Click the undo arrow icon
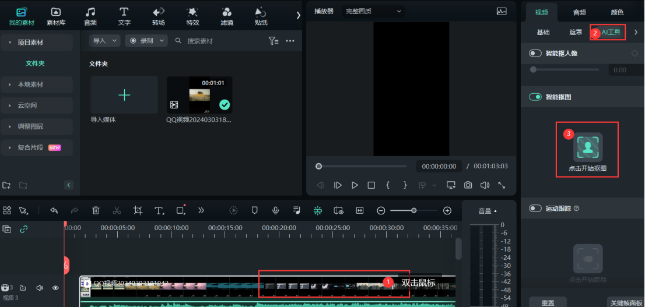This screenshot has width=645, height=307. [54, 210]
